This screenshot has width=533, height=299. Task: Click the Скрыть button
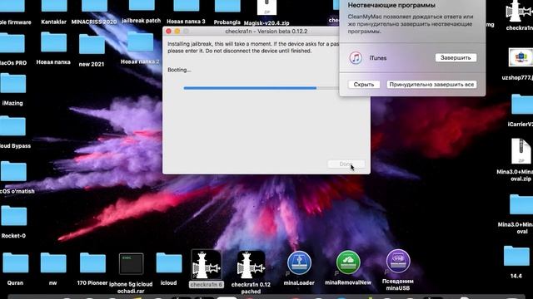pos(364,85)
